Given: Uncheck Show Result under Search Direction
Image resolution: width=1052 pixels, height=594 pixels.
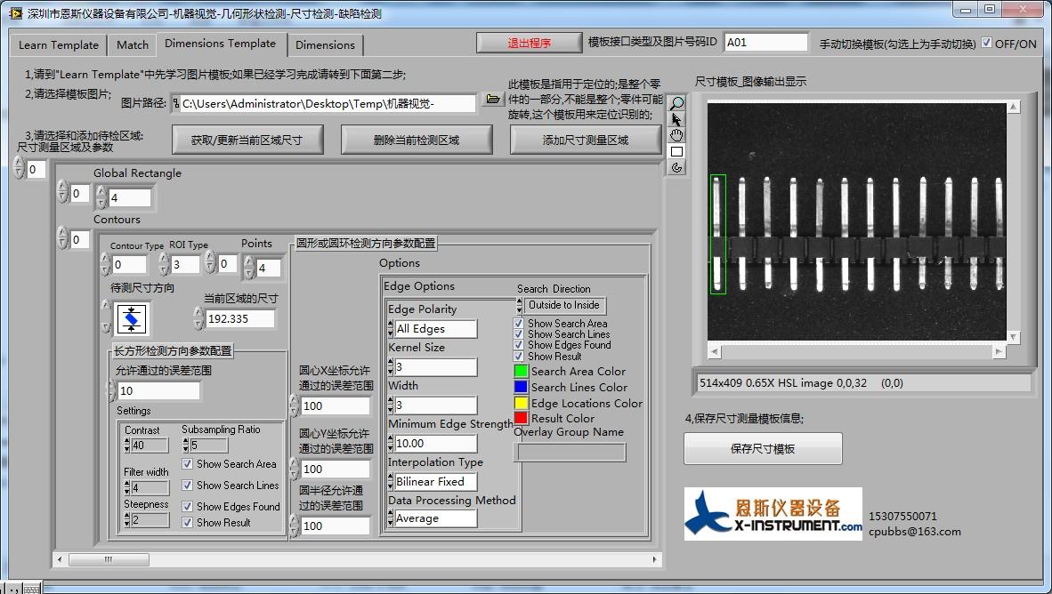Looking at the screenshot, I should pos(519,356).
